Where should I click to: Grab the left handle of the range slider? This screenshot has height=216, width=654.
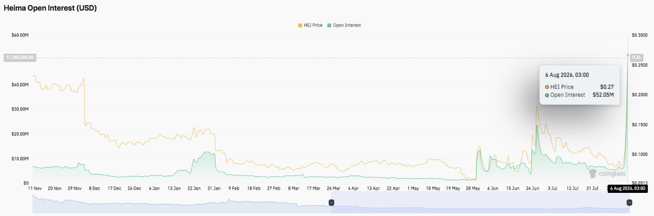[331, 203]
